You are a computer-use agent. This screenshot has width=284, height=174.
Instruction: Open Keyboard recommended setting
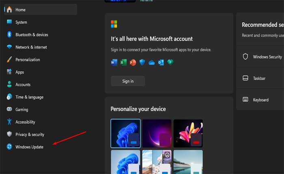point(260,100)
